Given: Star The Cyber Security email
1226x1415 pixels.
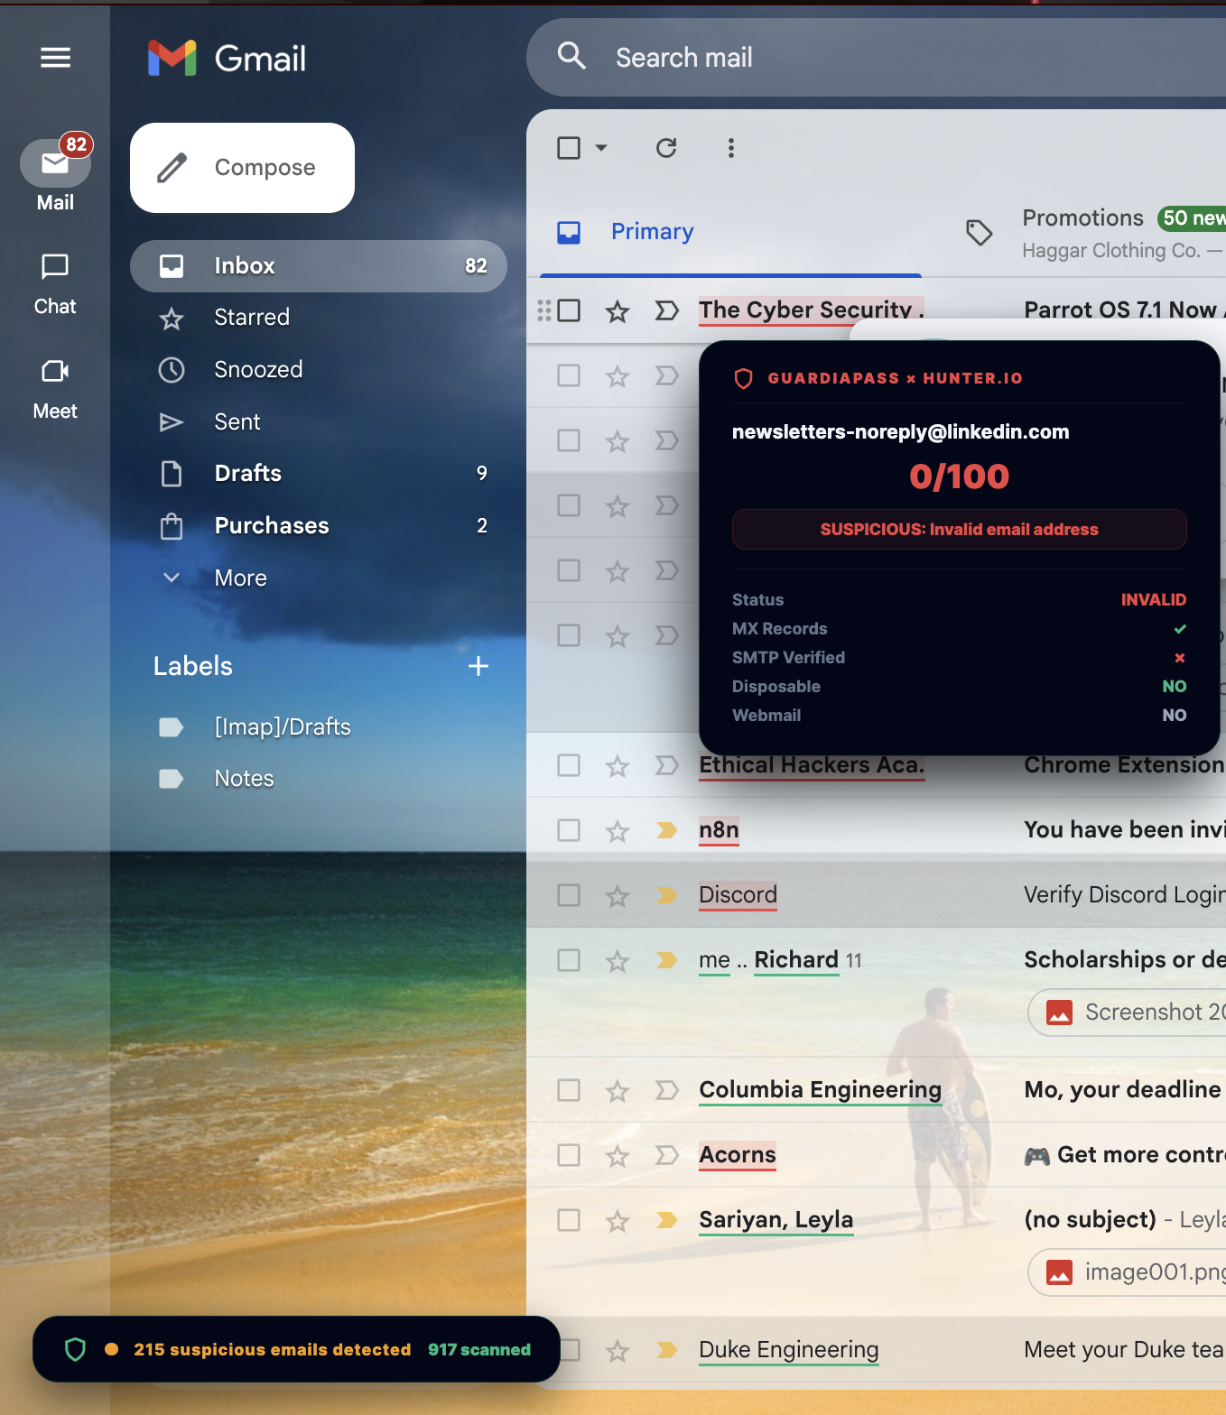Looking at the screenshot, I should (618, 311).
